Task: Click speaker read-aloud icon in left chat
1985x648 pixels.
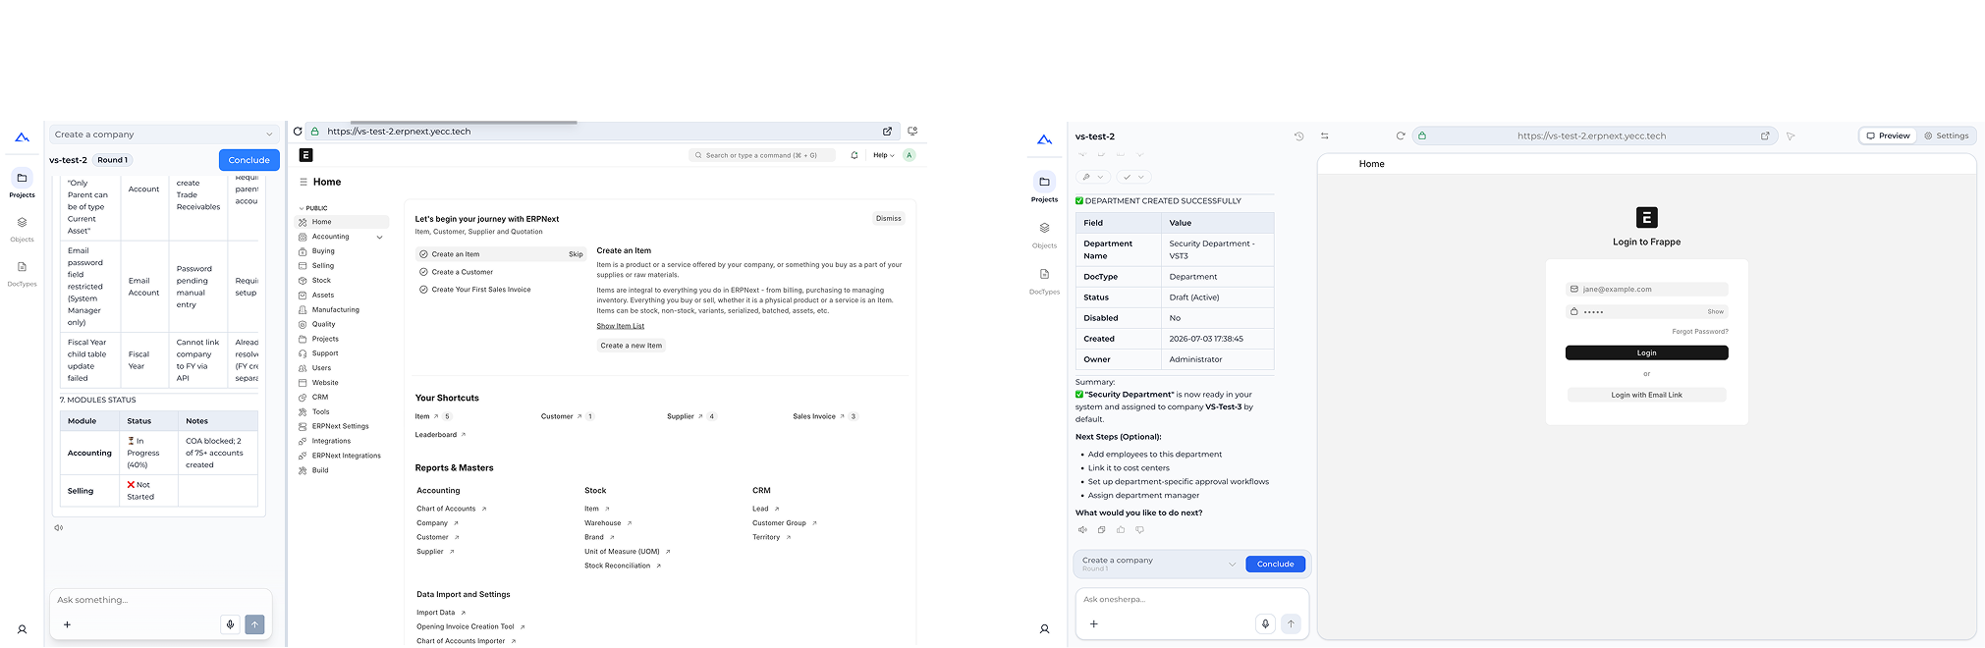Action: coord(59,528)
